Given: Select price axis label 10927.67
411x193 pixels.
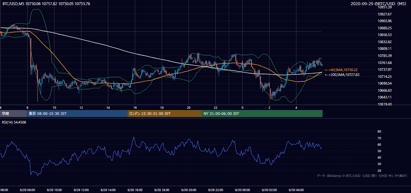Looking at the screenshot, I should click(x=385, y=14).
